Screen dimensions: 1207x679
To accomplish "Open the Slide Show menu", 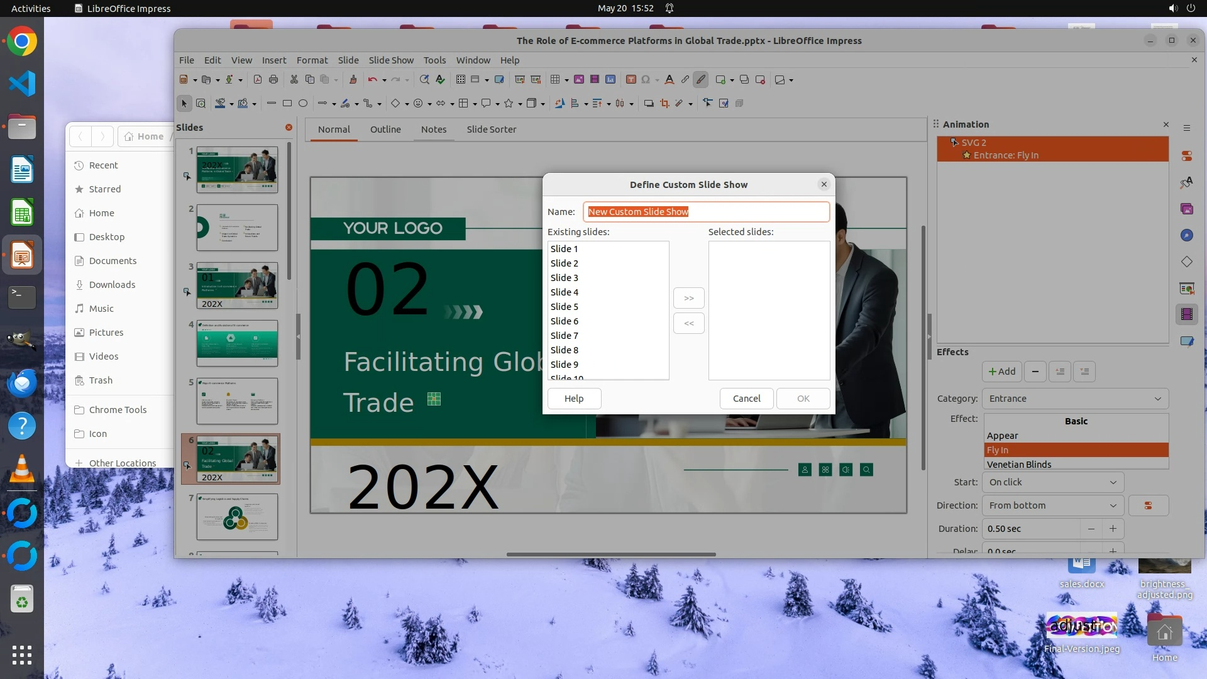I will (390, 60).
